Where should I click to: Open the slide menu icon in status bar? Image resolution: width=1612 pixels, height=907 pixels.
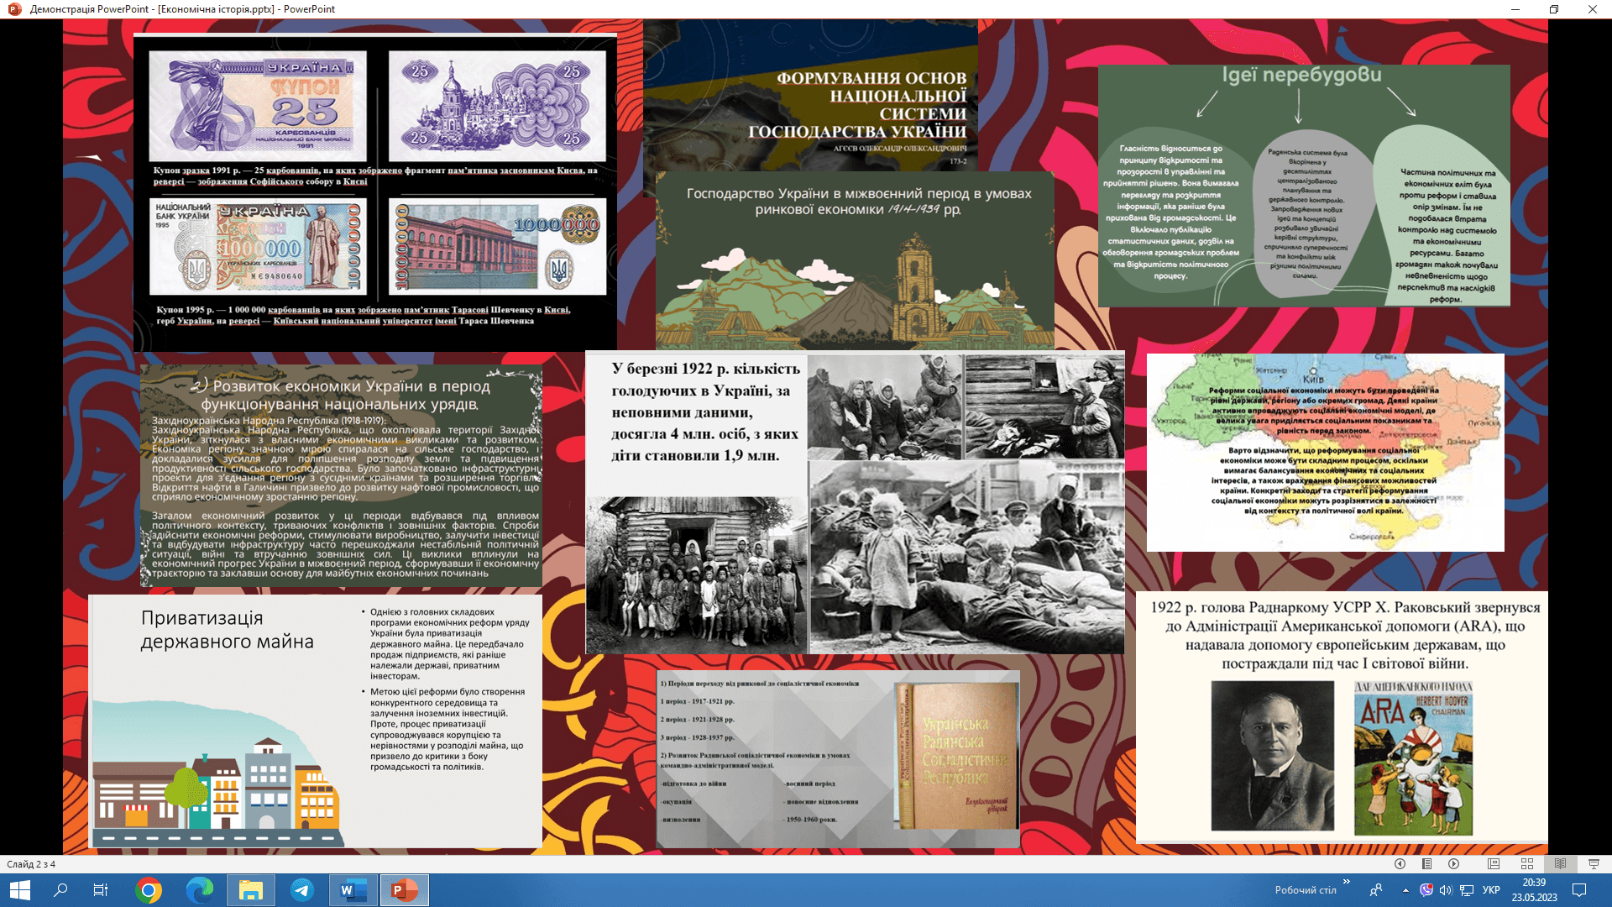tap(1426, 864)
